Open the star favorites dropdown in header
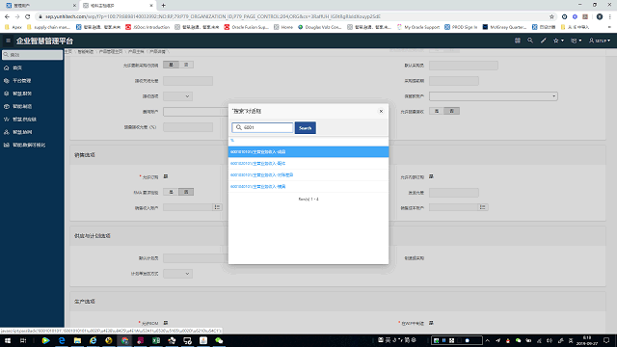 click(x=558, y=40)
